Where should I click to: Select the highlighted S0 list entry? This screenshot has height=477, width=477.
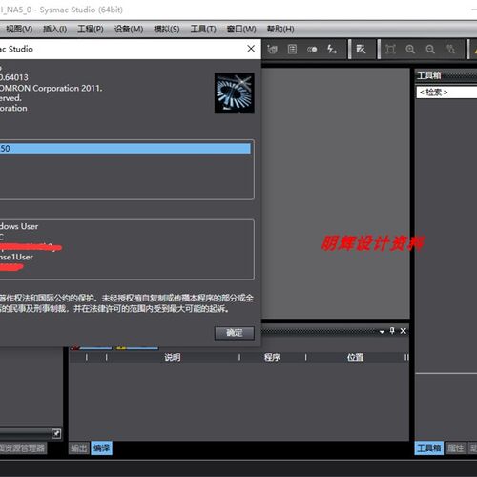click(125, 149)
